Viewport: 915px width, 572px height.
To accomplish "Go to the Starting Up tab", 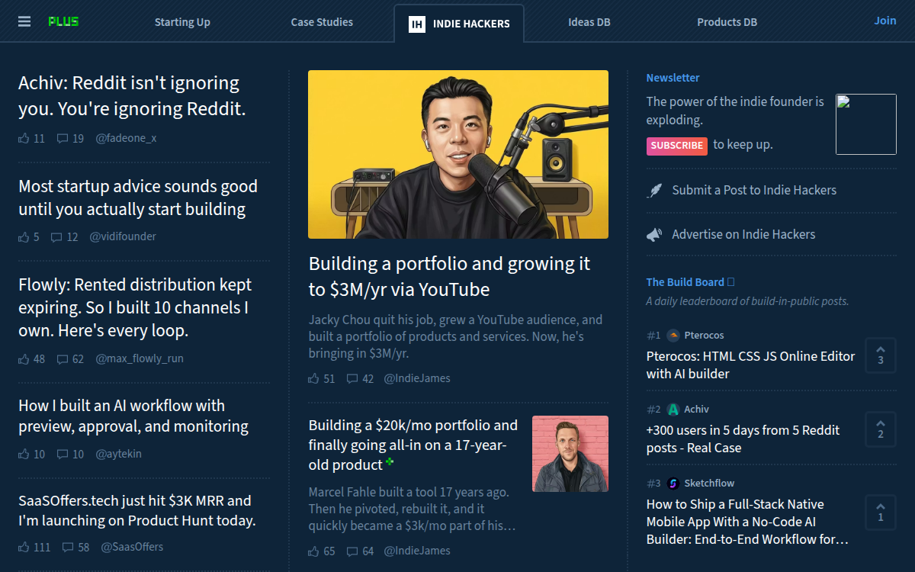I will (182, 22).
